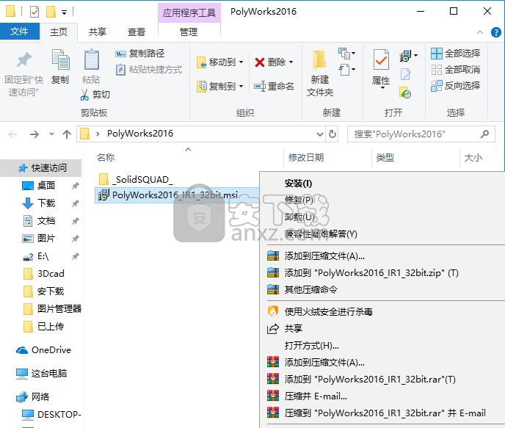Image resolution: width=505 pixels, height=428 pixels.
Task: Expand the address bar history dropdown
Action: click(x=319, y=134)
